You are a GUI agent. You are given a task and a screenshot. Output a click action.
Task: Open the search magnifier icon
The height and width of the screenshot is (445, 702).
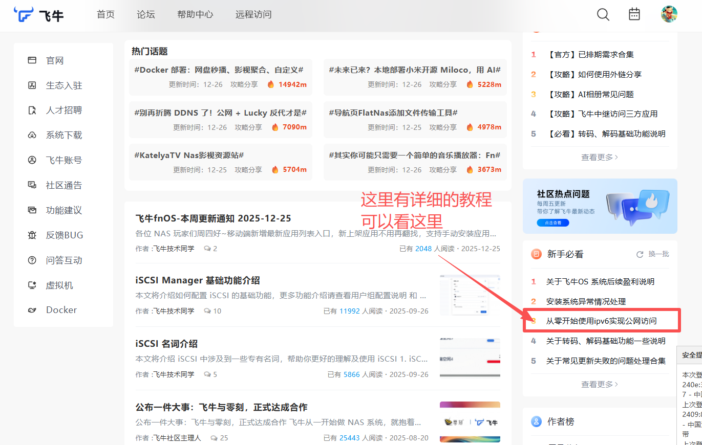603,14
